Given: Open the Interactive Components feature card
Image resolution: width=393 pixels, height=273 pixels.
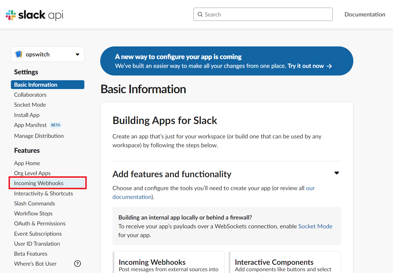Looking at the screenshot, I should point(274,262).
